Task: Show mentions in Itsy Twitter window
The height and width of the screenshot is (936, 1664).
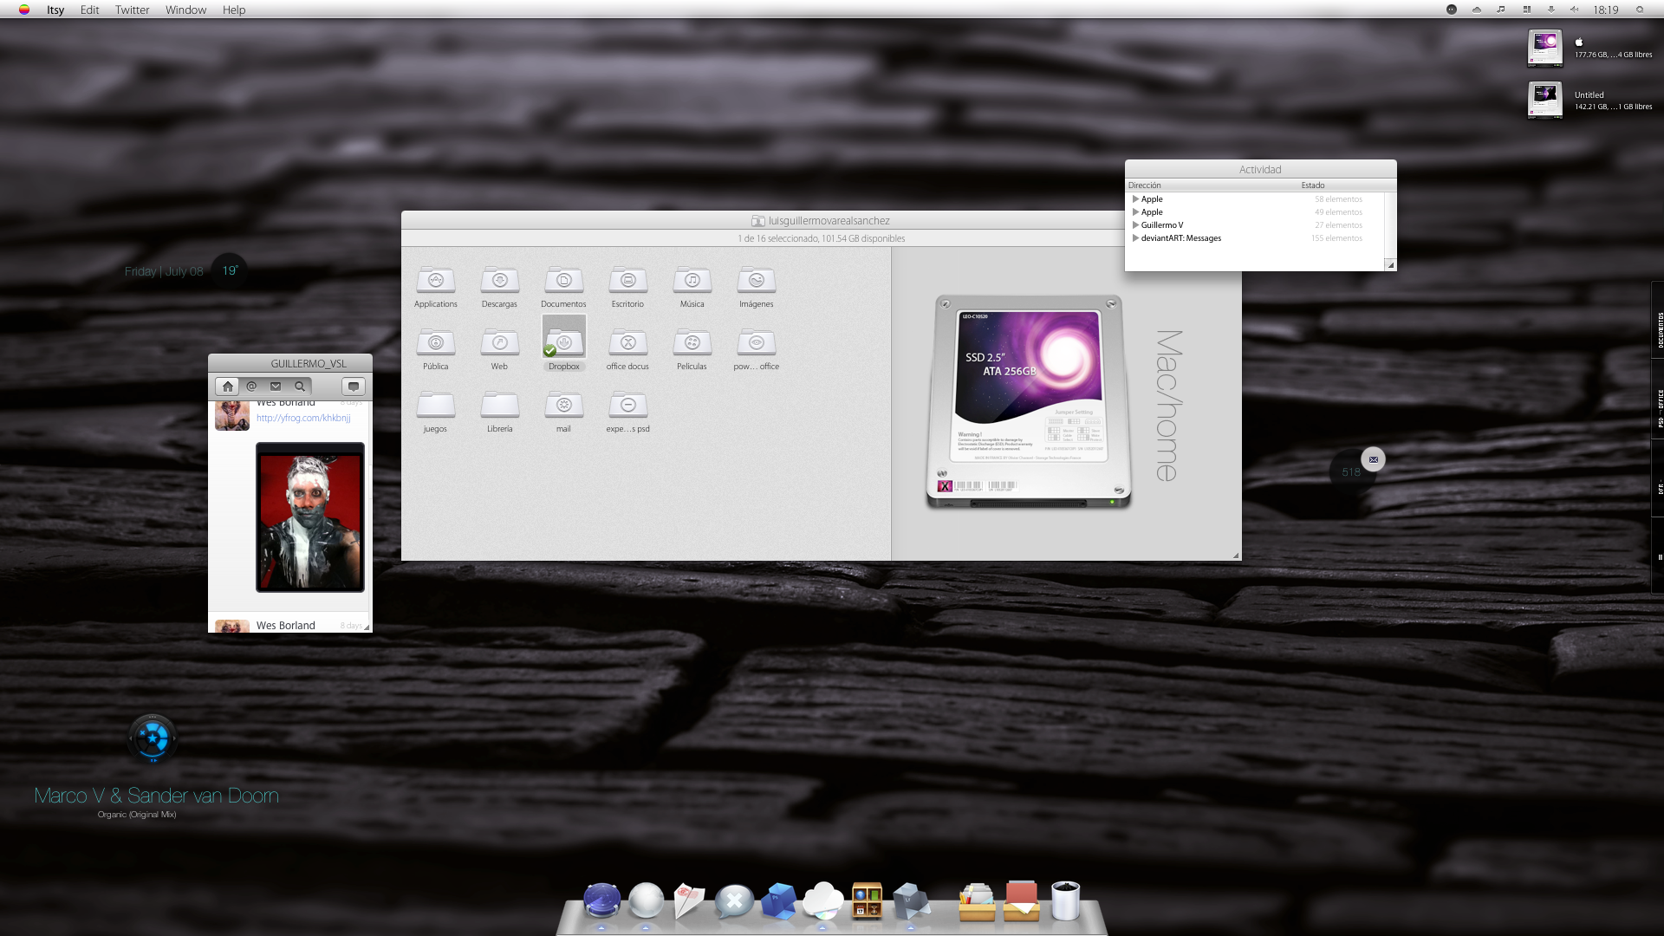Action: [251, 387]
